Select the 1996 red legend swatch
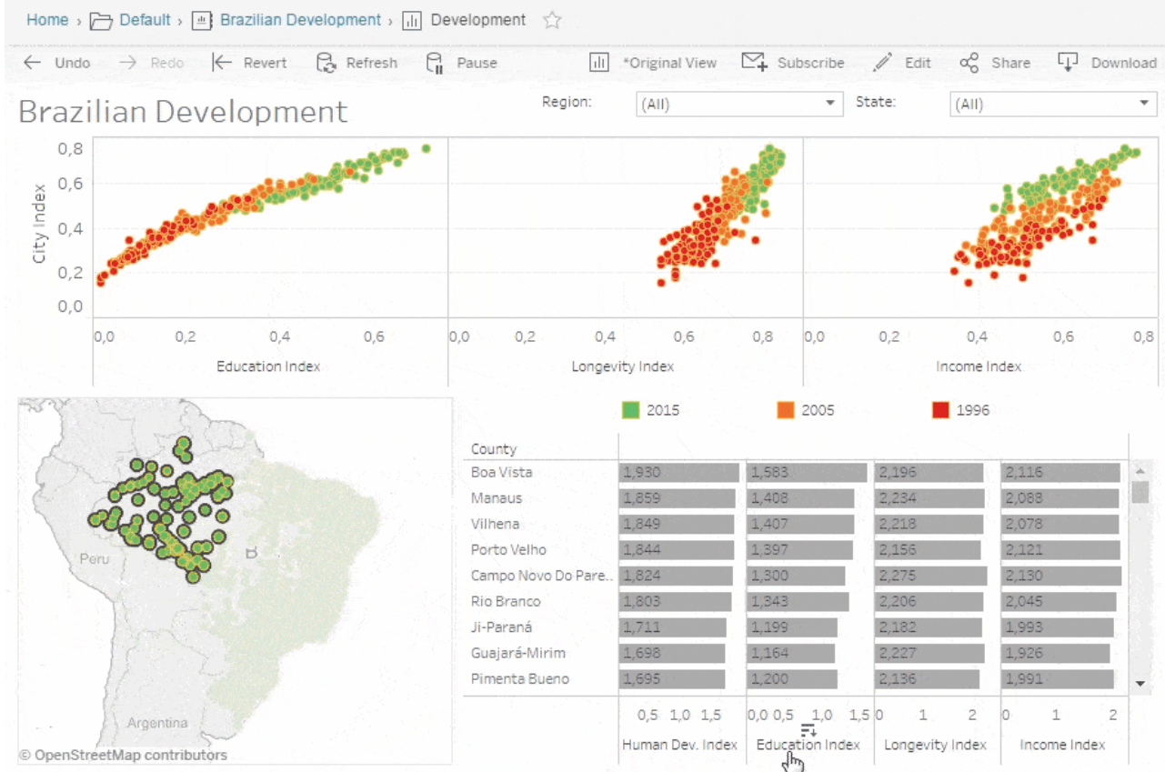 pos(940,410)
